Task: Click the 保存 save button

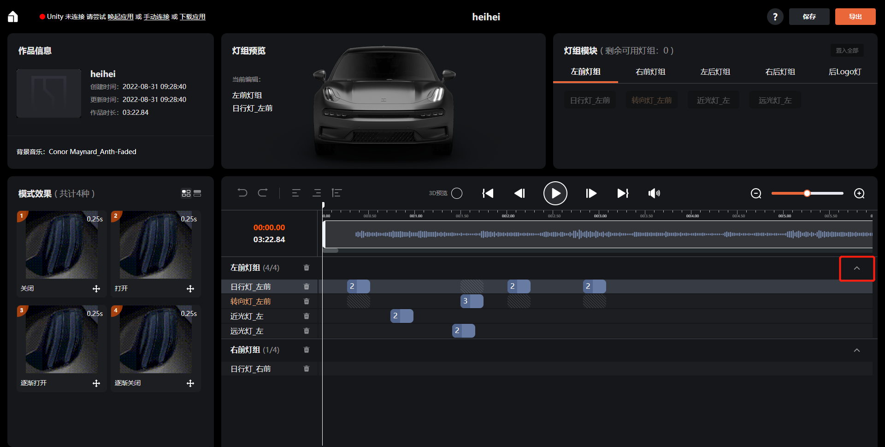Action: pos(809,17)
